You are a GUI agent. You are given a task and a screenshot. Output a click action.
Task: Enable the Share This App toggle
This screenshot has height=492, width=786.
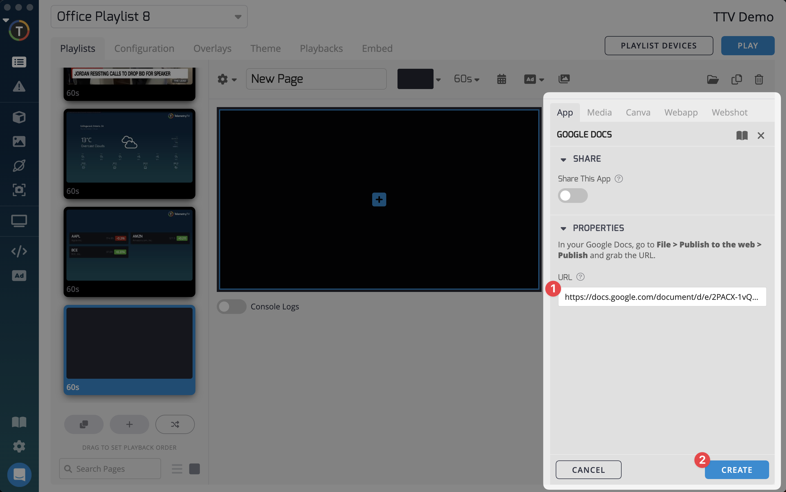tap(572, 196)
